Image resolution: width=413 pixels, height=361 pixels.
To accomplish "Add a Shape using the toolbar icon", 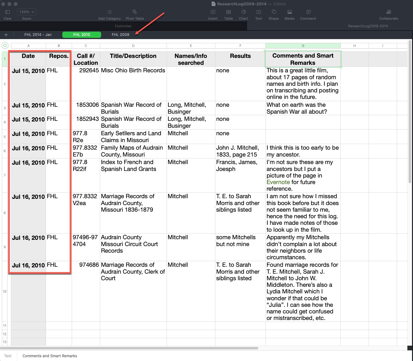I will 273,13.
